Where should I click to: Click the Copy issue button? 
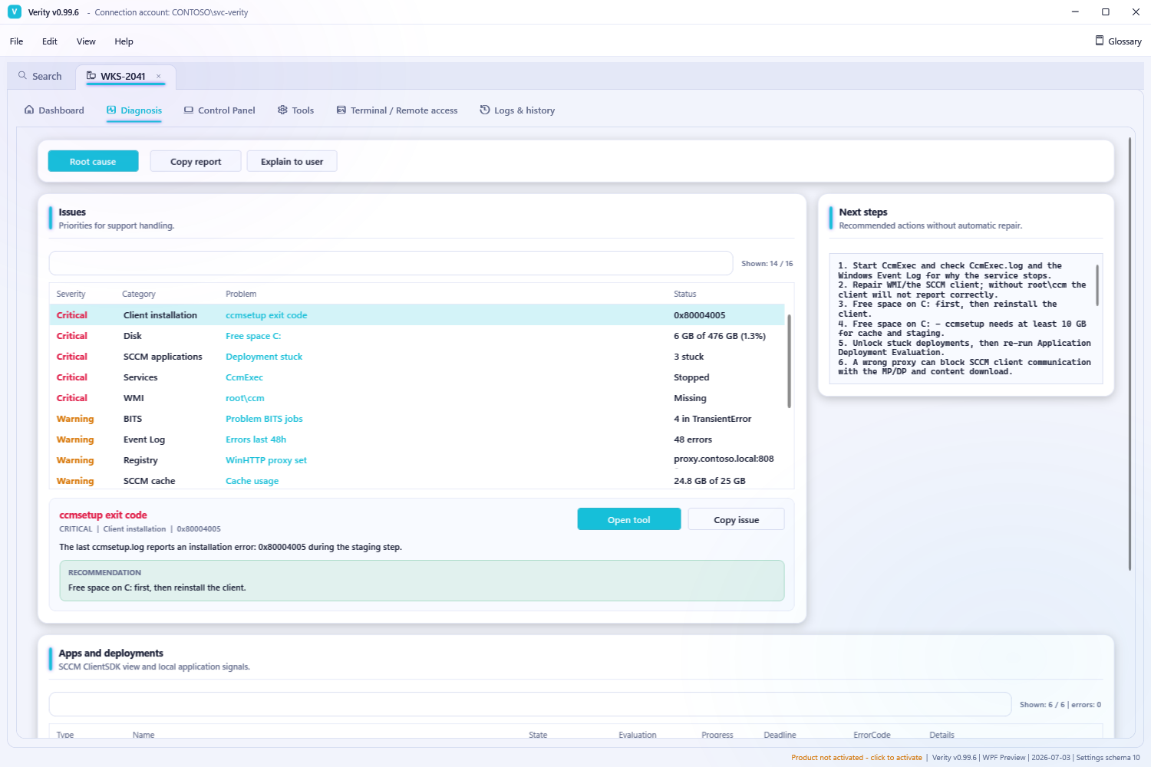[x=737, y=519]
